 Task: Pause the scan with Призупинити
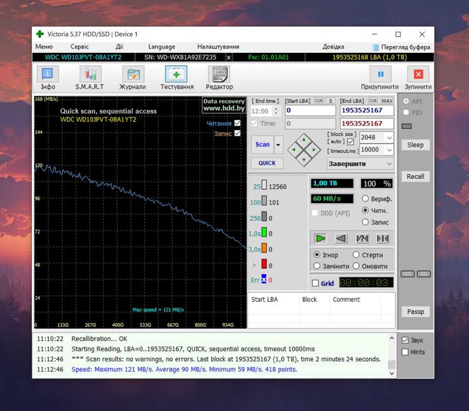[380, 78]
